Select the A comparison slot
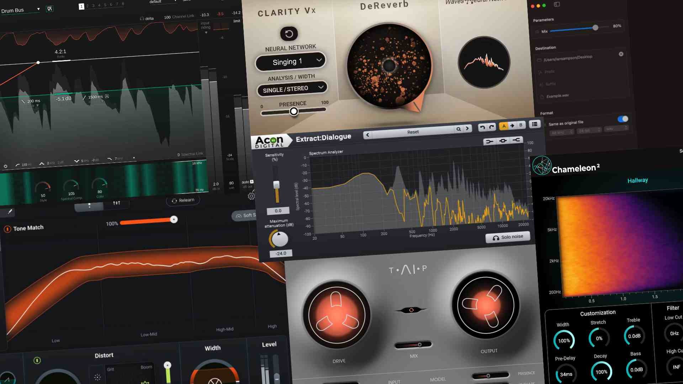 coord(504,126)
